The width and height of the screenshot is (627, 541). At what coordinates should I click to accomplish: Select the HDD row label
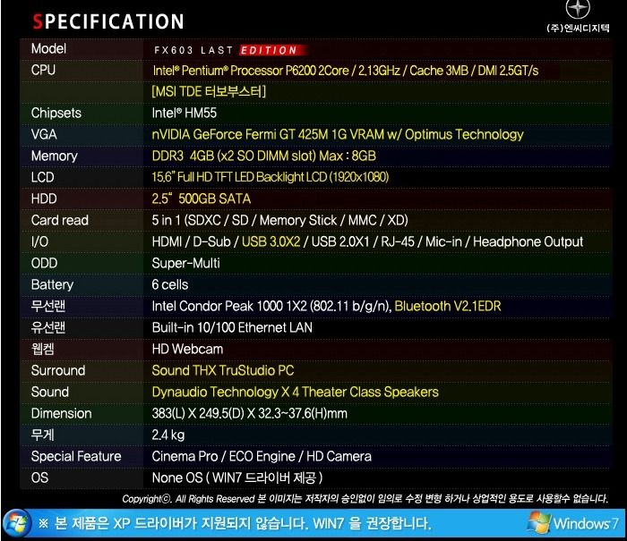[44, 199]
